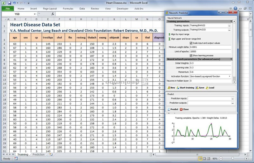Toggle Scale input and output values checkbox
The height and width of the screenshot is (163, 254).
[191, 43]
